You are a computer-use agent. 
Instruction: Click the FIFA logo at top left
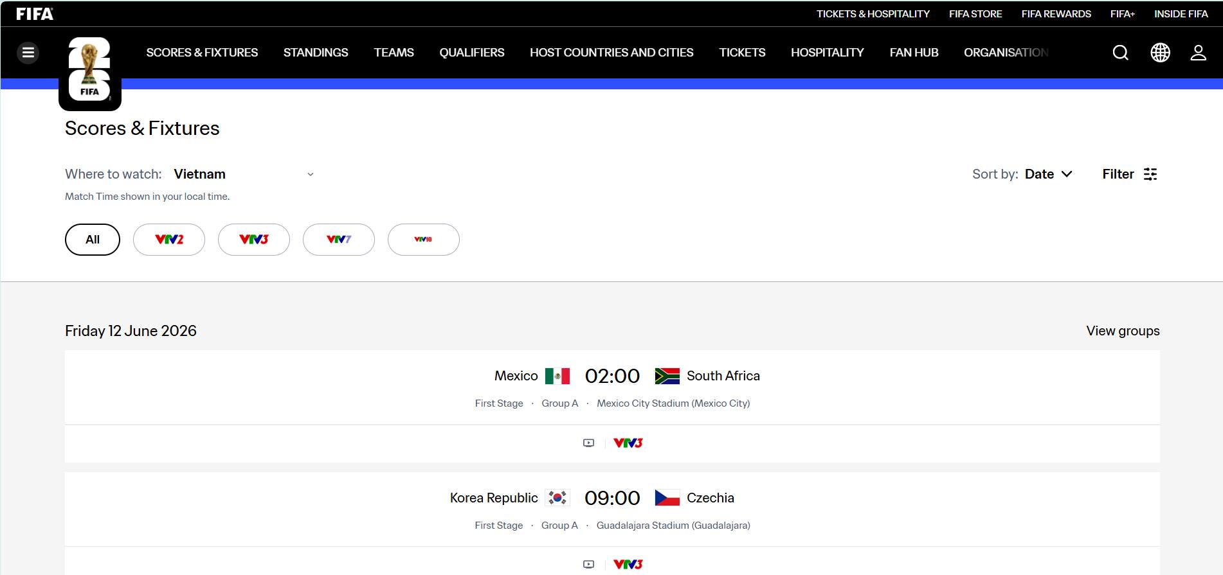tap(35, 13)
